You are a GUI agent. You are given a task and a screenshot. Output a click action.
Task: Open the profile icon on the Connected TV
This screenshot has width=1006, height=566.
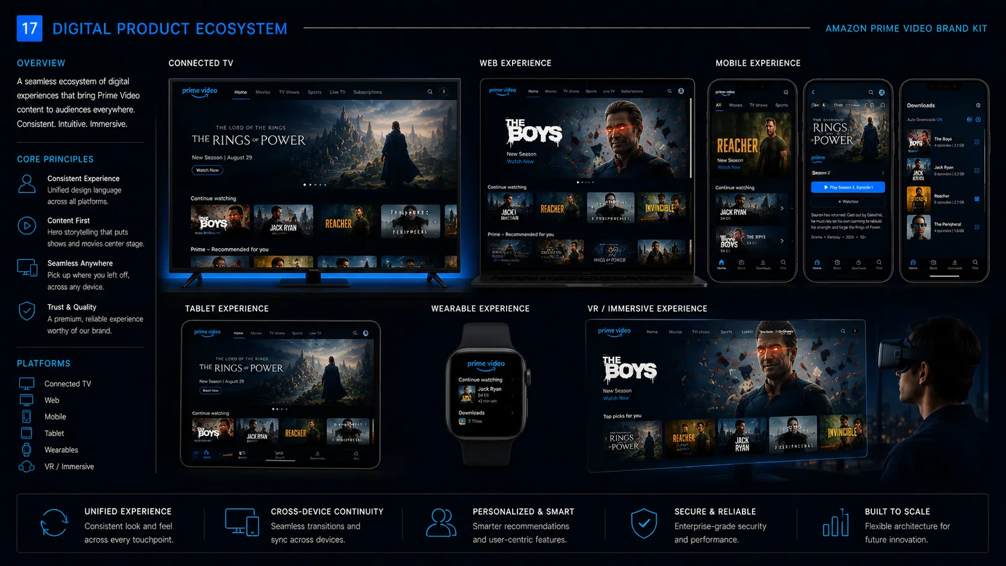pos(444,92)
